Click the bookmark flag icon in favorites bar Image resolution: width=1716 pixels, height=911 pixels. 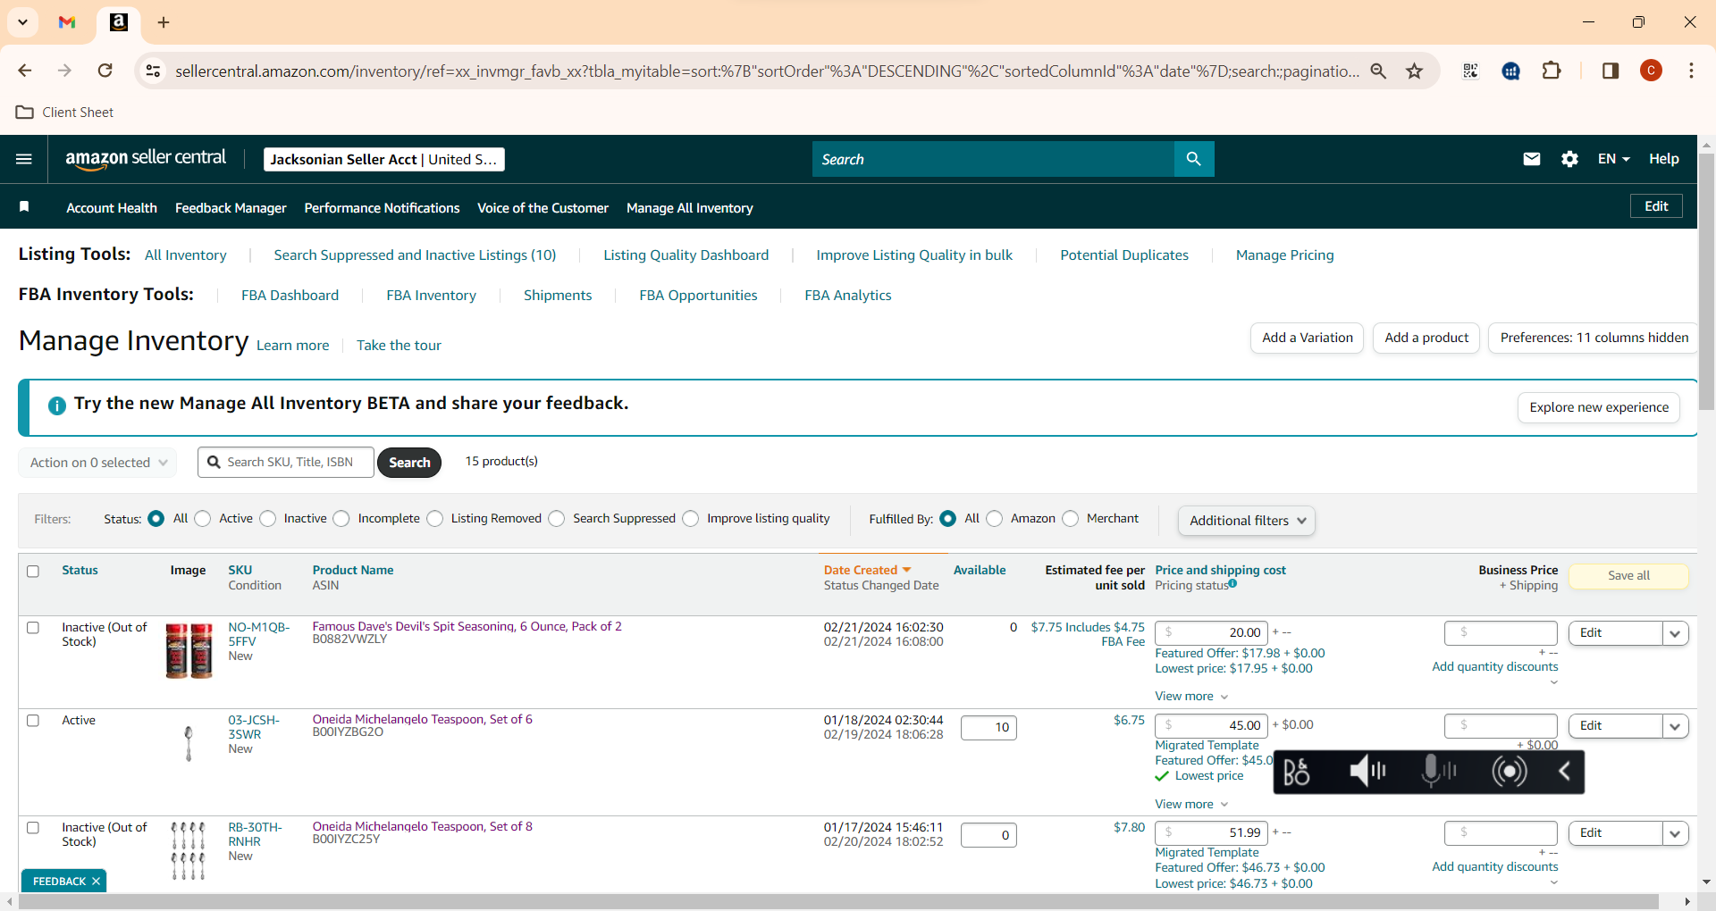point(24,207)
